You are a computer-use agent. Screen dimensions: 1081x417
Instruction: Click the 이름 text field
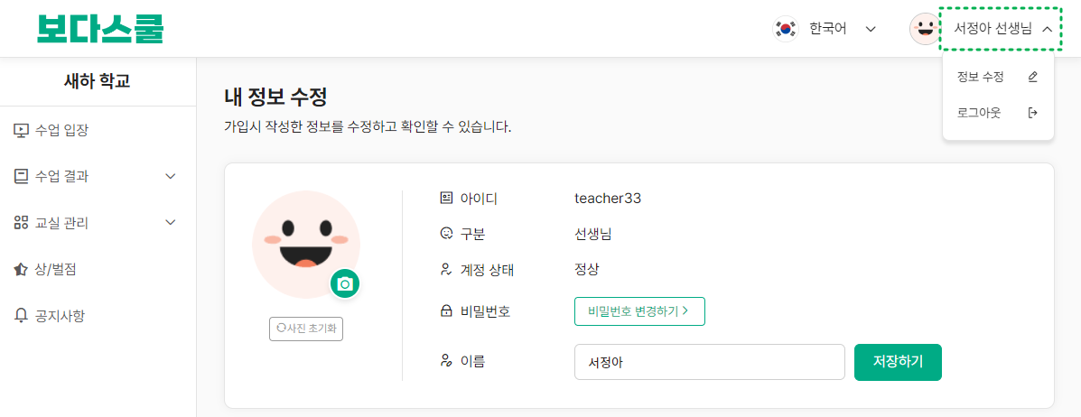click(x=710, y=362)
